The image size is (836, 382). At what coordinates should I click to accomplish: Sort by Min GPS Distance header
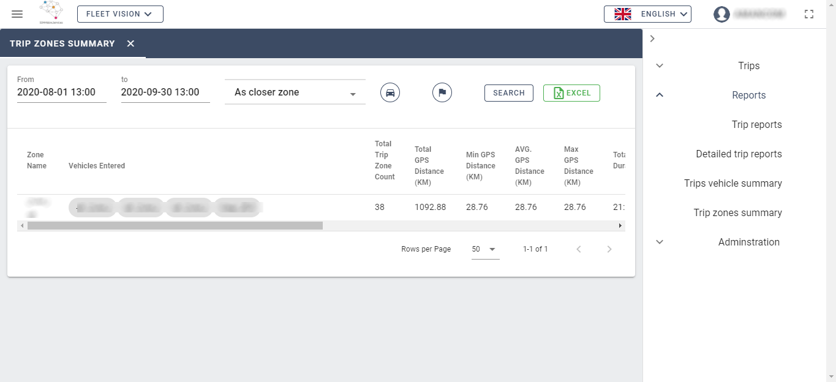(481, 166)
